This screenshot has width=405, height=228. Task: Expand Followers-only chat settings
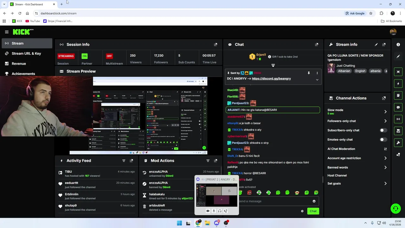(x=385, y=121)
